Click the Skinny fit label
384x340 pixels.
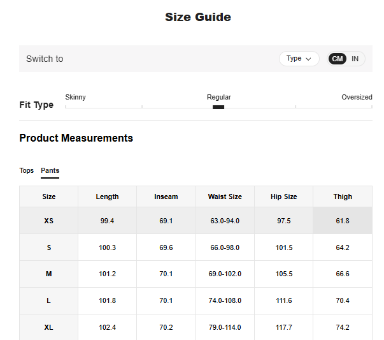point(76,97)
